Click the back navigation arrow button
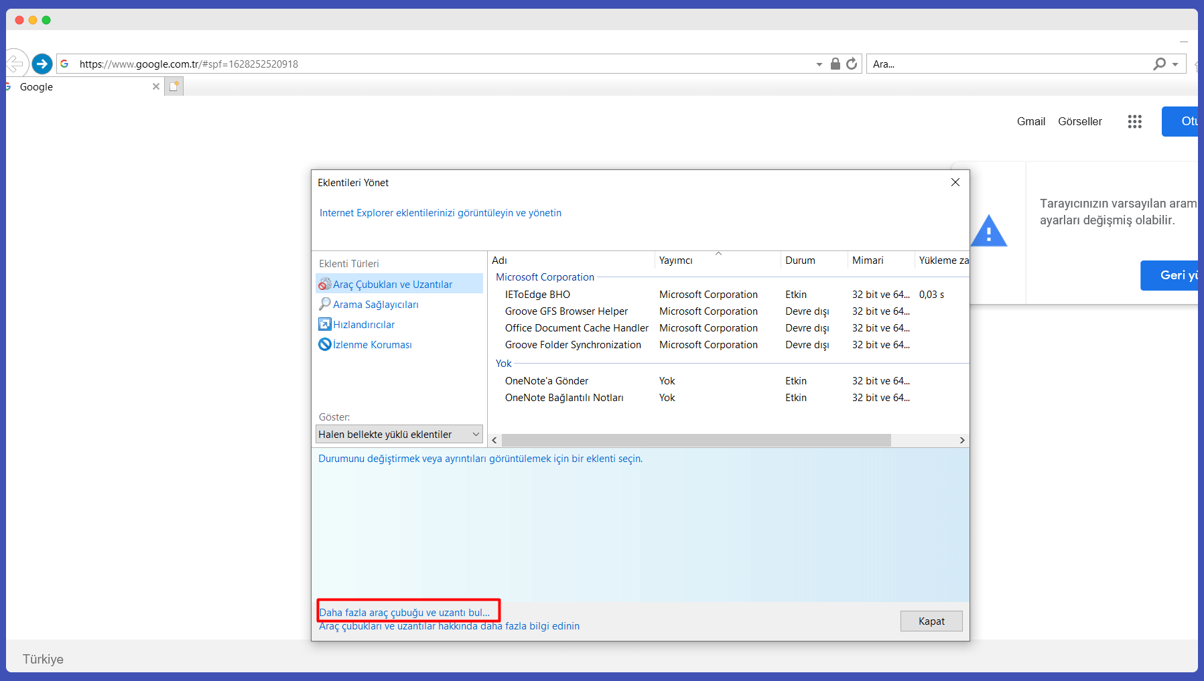 [x=15, y=64]
